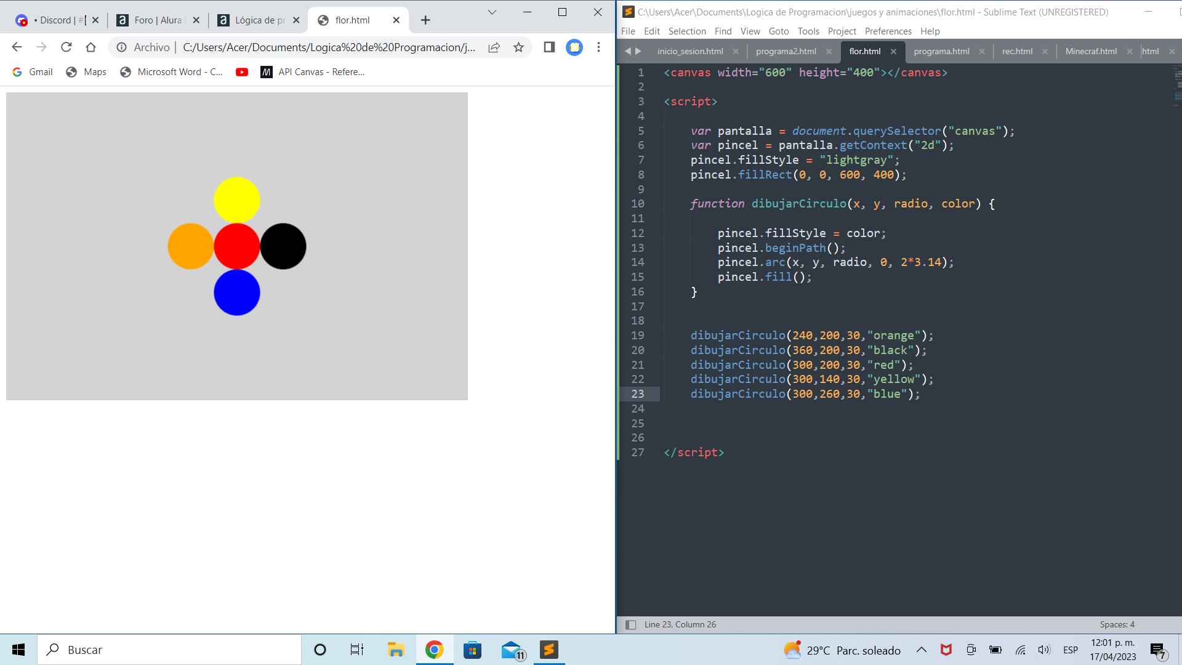Open API Canvas Reference bookmark

point(313,72)
